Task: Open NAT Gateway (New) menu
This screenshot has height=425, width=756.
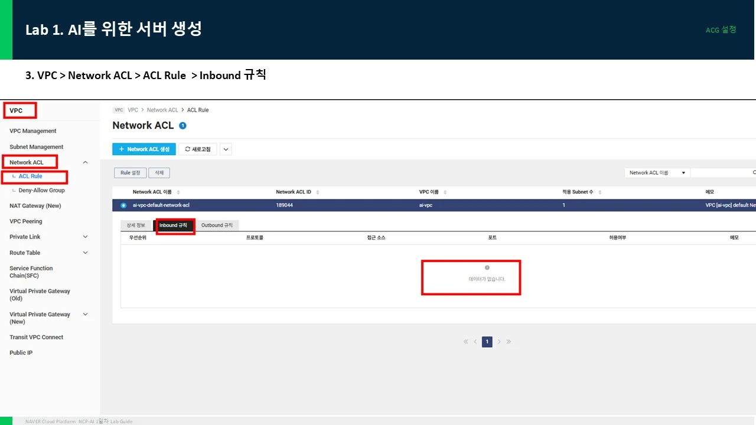Action: (x=35, y=206)
